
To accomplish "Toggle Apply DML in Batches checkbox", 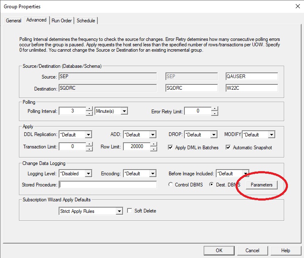I will (171, 148).
